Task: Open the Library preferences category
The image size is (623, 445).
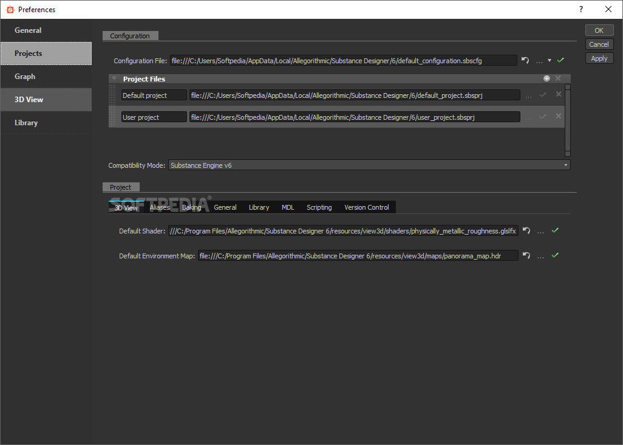Action: pyautogui.click(x=46, y=122)
